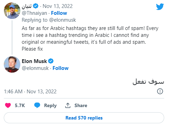Click the 5.7K likes count
This screenshot has width=169, height=125.
pyautogui.click(x=20, y=105)
